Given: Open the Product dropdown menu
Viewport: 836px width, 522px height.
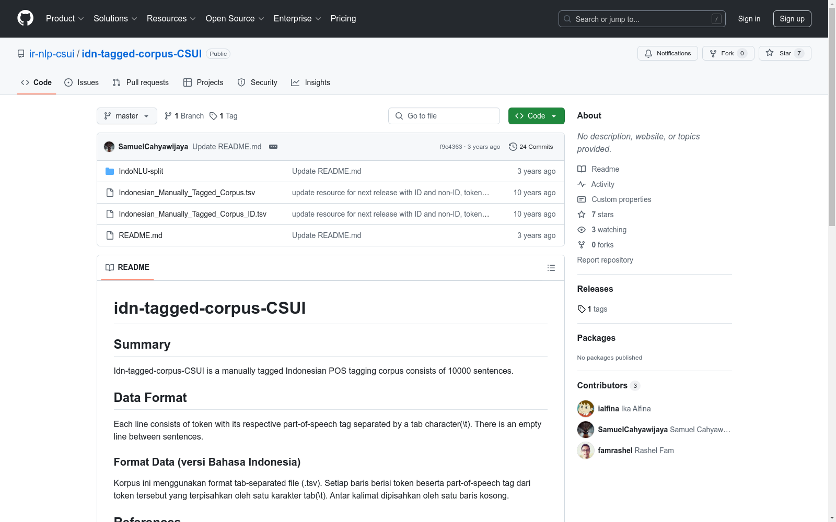Looking at the screenshot, I should pos(65,19).
